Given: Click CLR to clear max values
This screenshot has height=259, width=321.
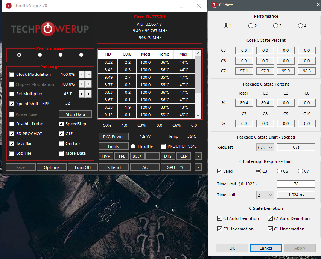Looking at the screenshot, I should pos(184,156).
